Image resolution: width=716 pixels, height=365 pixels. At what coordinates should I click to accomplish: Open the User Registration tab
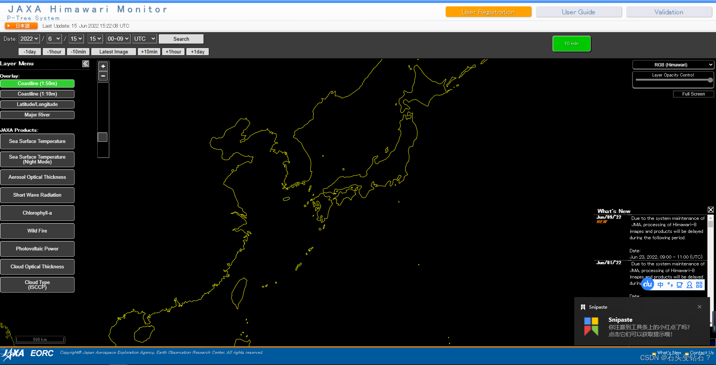click(x=489, y=12)
